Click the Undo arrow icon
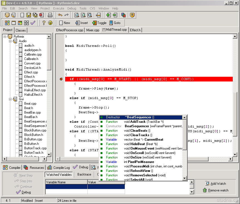 pyautogui.click(x=60, y=15)
